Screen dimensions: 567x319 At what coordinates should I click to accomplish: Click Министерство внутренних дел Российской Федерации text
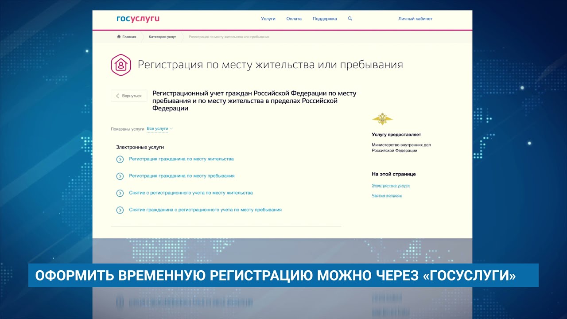pyautogui.click(x=401, y=148)
